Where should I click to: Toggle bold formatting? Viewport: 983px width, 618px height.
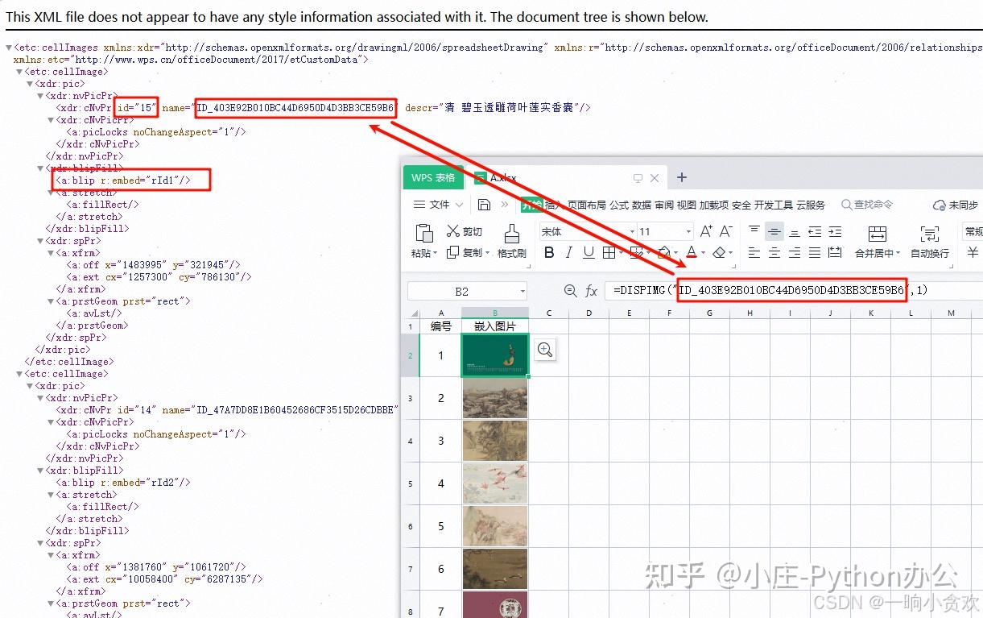click(x=550, y=252)
